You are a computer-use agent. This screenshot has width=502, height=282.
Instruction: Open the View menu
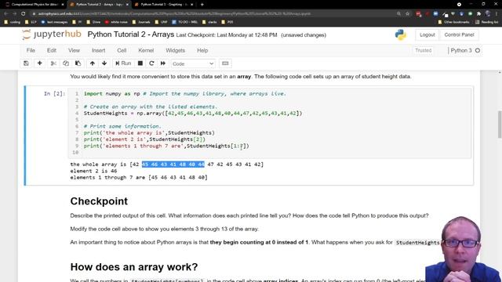pyautogui.click(x=74, y=50)
